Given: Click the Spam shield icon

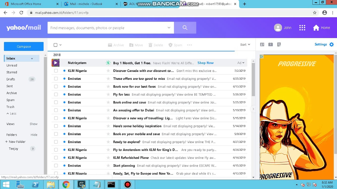Looking at the screenshot, I should pyautogui.click(x=170, y=45).
